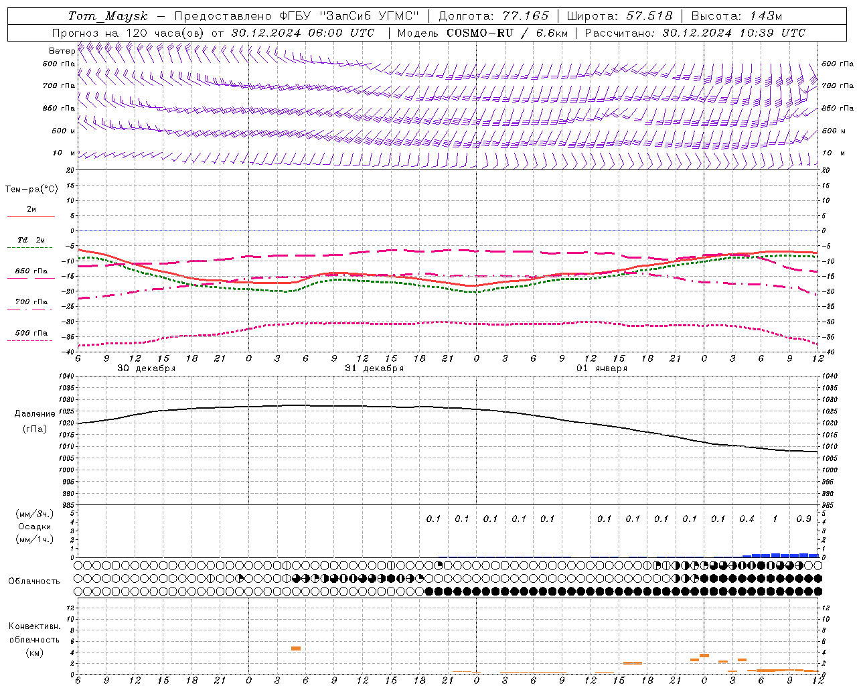Click the (гПа) unit under Давление

pyautogui.click(x=35, y=429)
